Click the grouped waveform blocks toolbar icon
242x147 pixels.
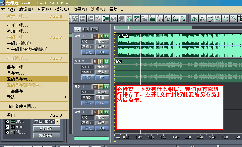point(83,19)
